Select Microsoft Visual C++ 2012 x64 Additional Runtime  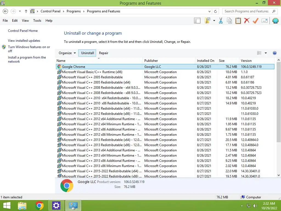(x=165, y=119)
